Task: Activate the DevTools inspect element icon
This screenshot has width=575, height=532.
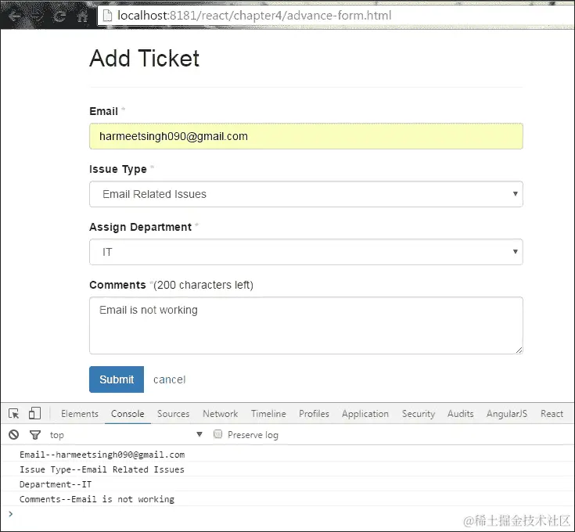Action: click(x=14, y=414)
